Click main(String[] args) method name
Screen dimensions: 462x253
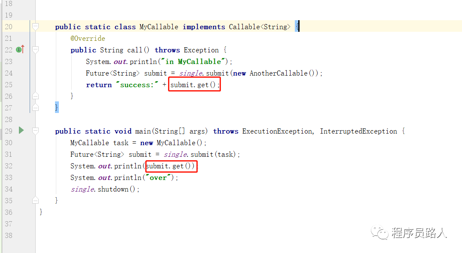tap(171, 131)
